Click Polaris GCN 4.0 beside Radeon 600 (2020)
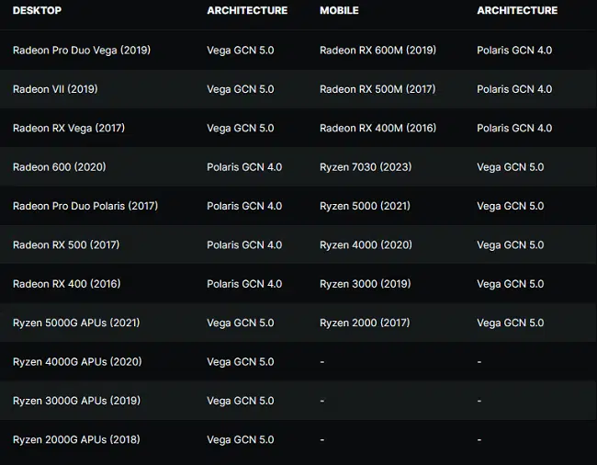 click(x=244, y=167)
